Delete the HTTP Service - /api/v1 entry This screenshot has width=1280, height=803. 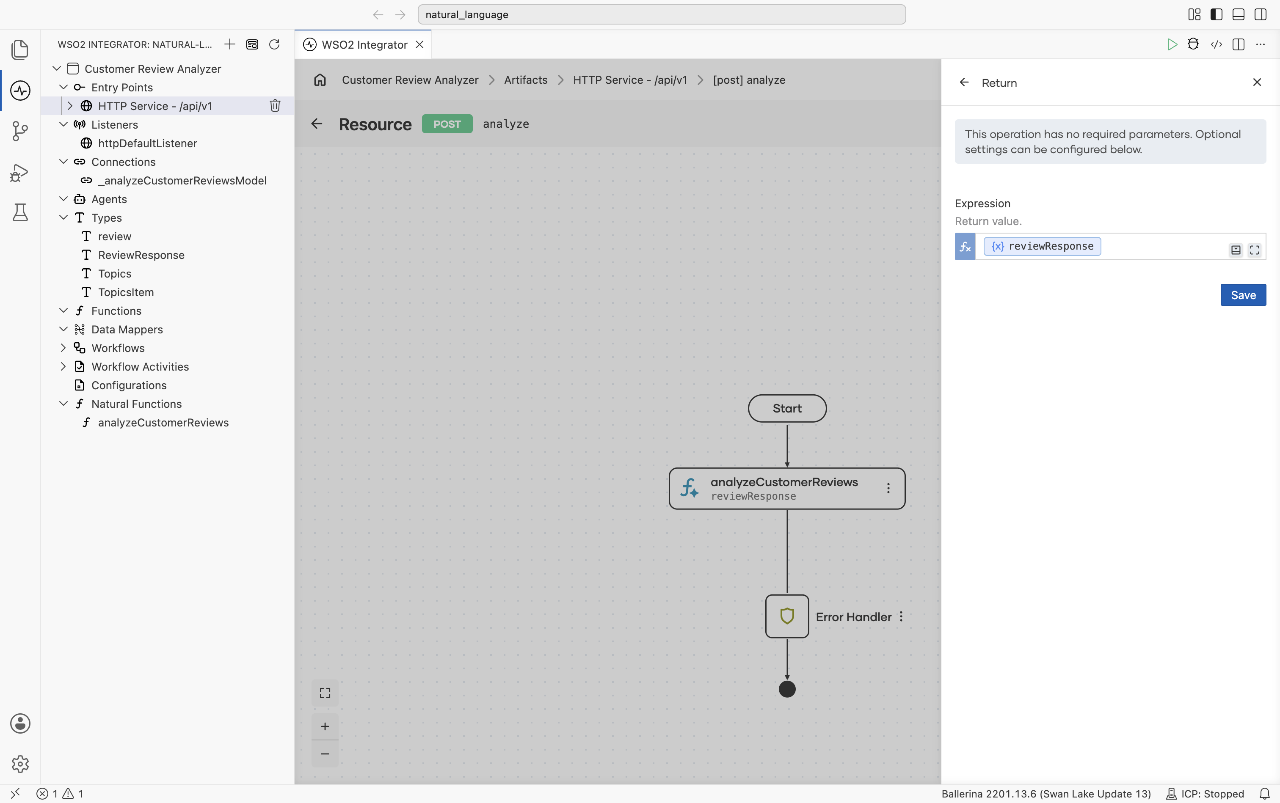click(x=275, y=106)
